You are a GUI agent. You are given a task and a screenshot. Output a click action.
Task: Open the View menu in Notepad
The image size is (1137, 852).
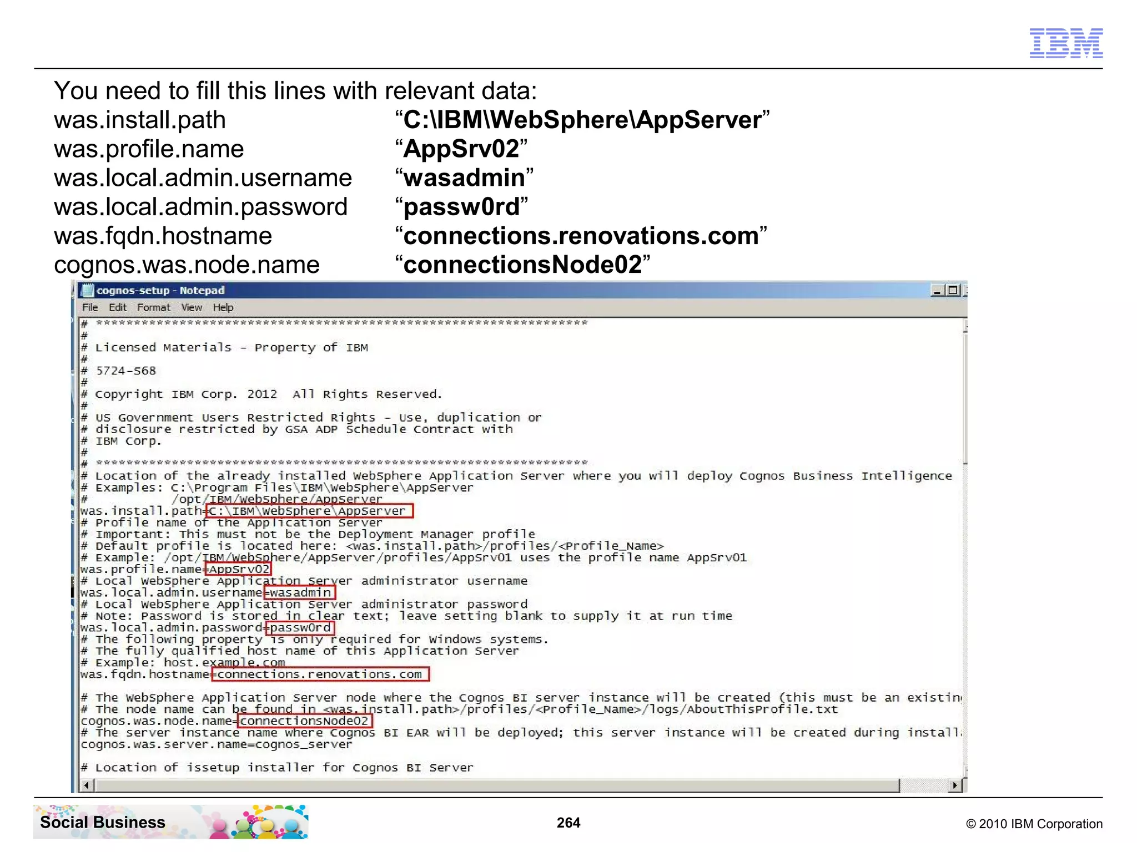point(192,307)
